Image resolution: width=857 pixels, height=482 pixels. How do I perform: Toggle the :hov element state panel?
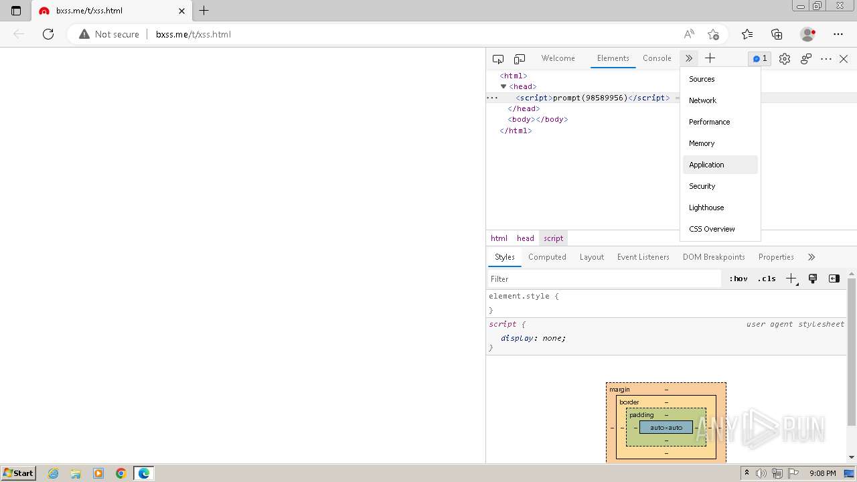pos(738,278)
